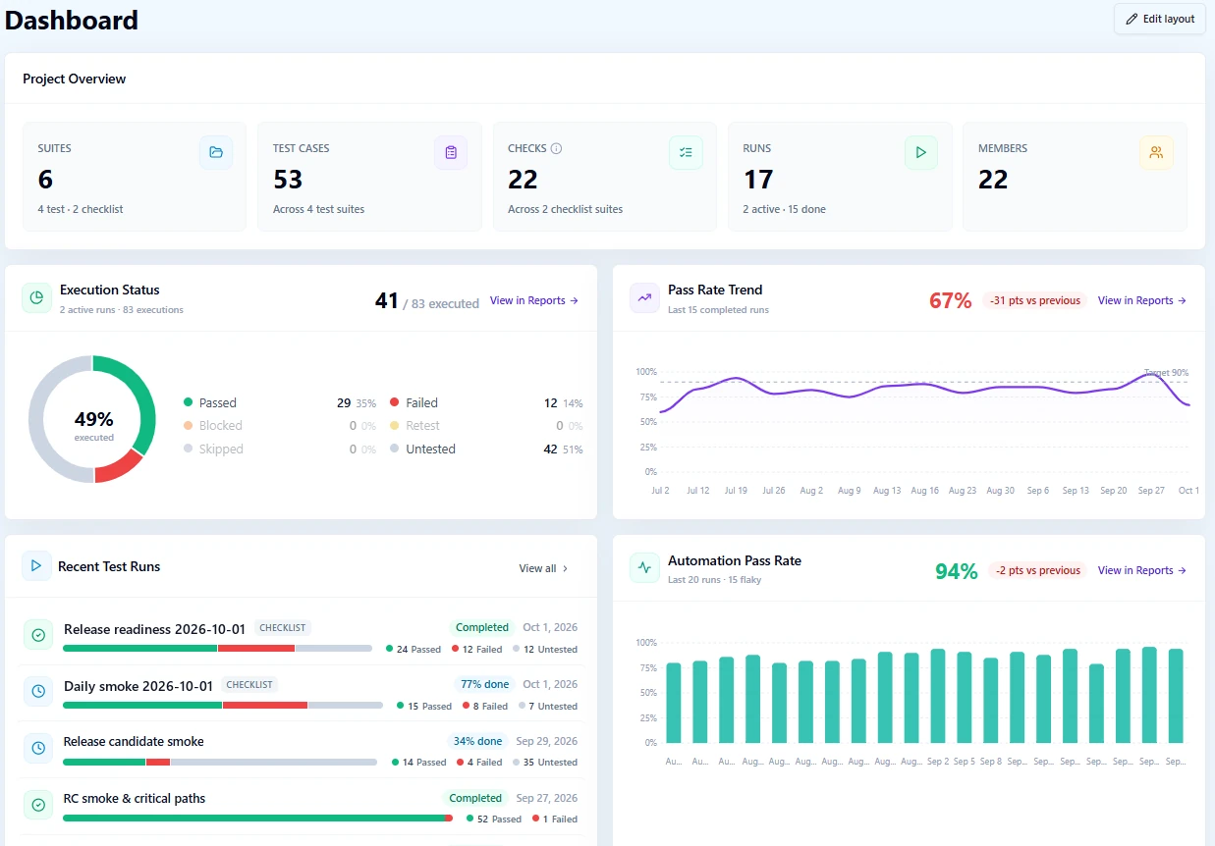
Task: Click the Recent Test Runs play icon
Action: tap(36, 565)
